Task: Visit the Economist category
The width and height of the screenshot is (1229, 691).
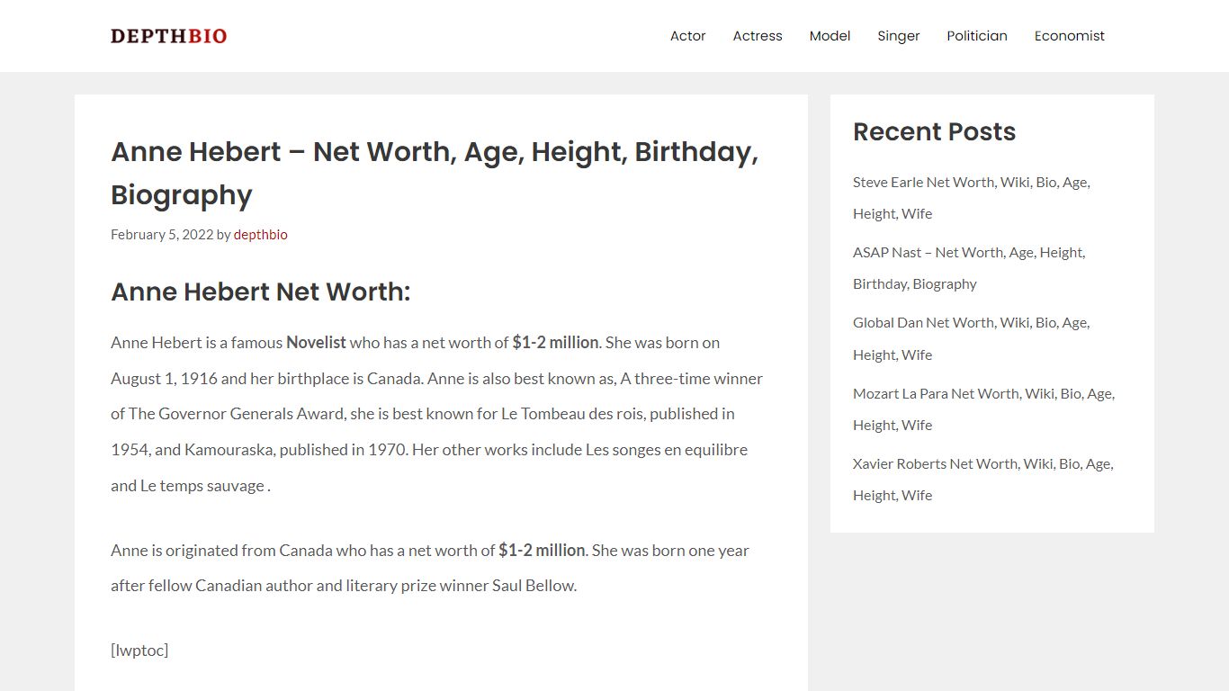Action: [x=1070, y=36]
